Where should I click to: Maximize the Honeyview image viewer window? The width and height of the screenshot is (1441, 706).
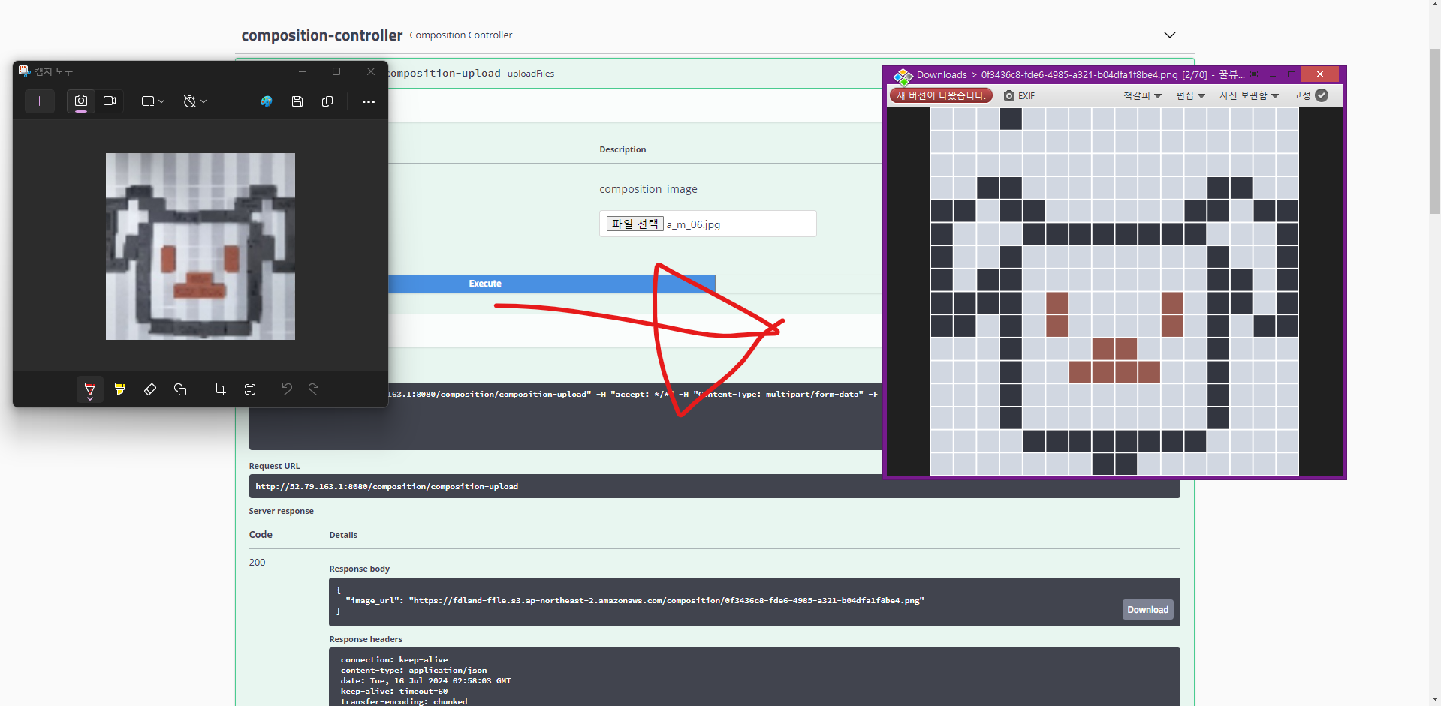point(1292,74)
